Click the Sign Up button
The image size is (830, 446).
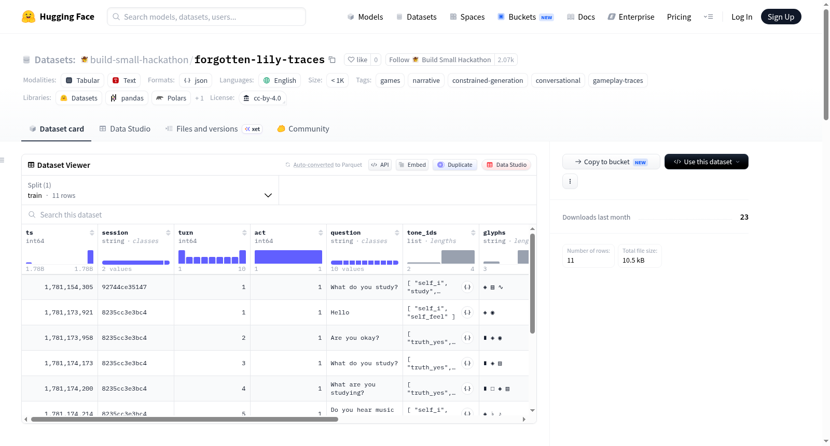pos(781,17)
